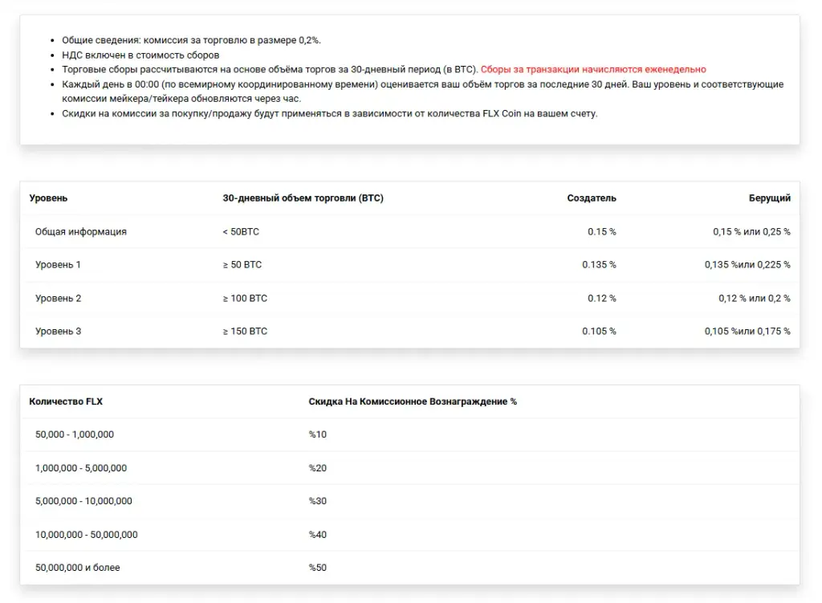Select the Общая информация table row
This screenshot has width=822, height=603.
tap(410, 231)
